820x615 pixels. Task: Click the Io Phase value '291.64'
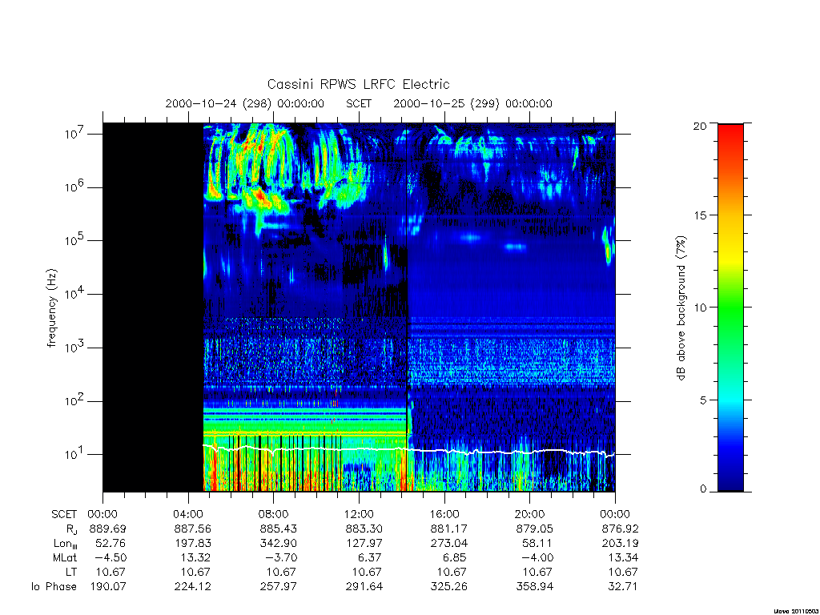click(364, 587)
